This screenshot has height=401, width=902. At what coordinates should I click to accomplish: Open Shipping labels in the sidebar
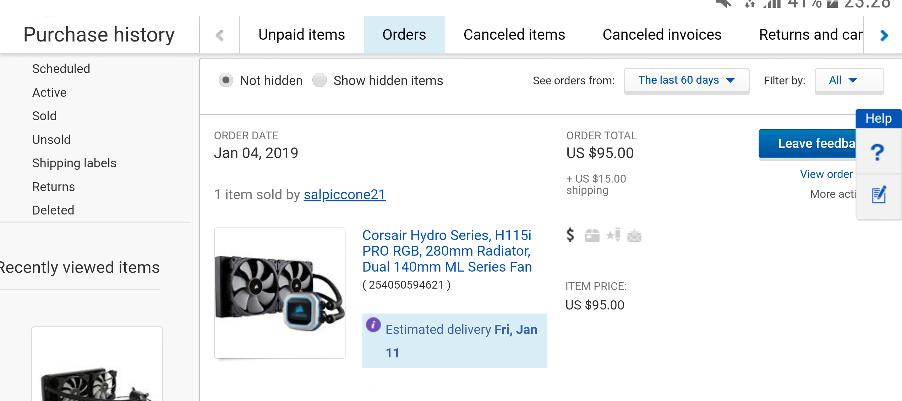coord(74,163)
